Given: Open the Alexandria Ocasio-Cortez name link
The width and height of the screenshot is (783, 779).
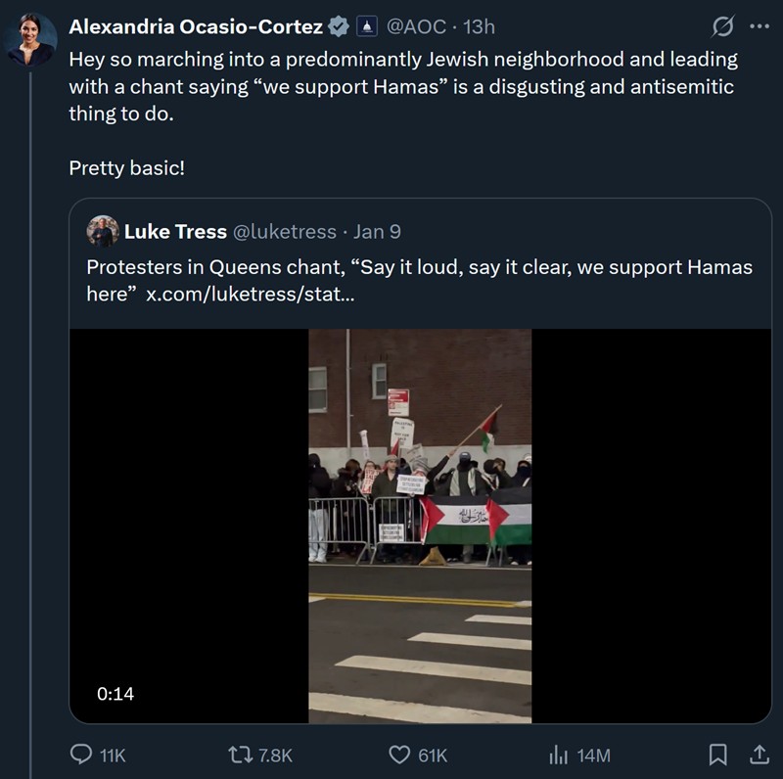Looking at the screenshot, I should pyautogui.click(x=194, y=26).
